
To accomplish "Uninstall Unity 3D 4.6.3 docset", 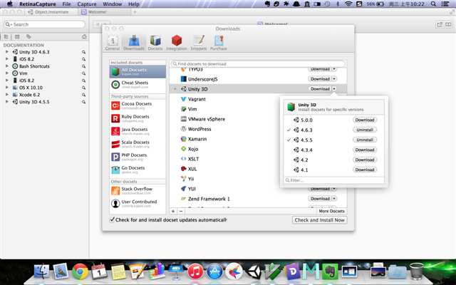I will coord(365,130).
